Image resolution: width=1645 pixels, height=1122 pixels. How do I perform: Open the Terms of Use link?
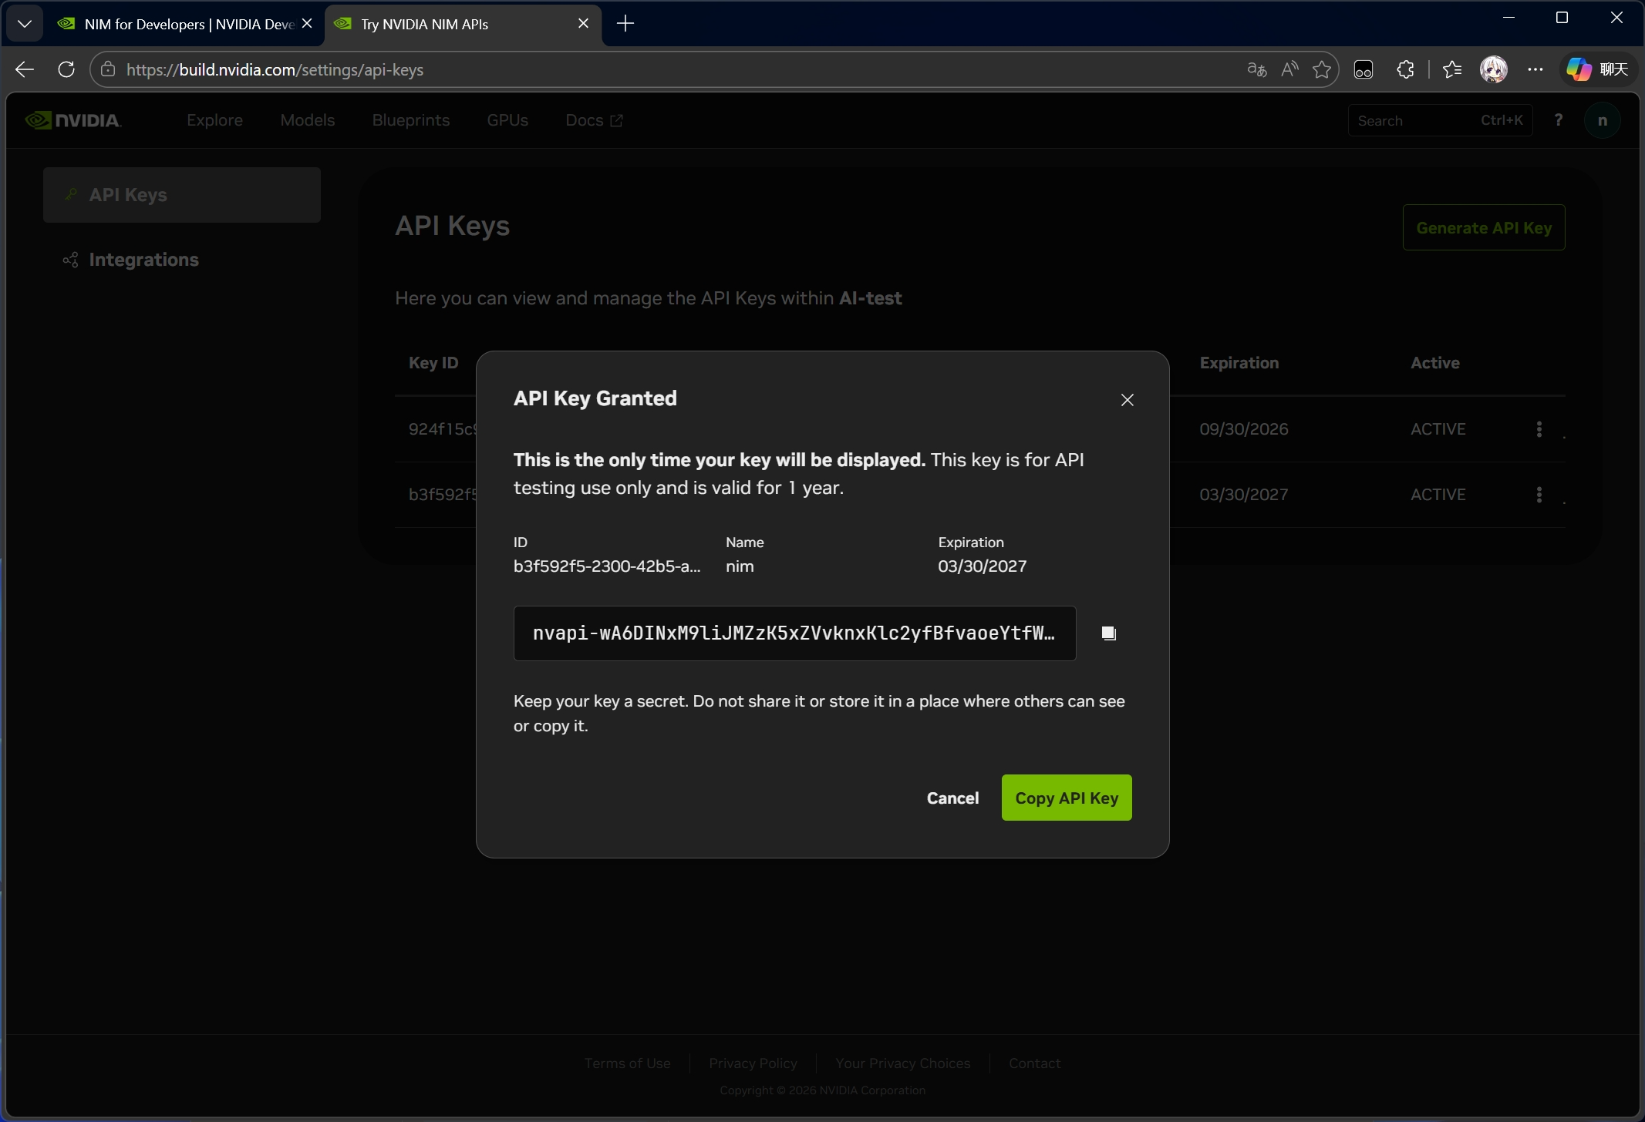pos(627,1063)
